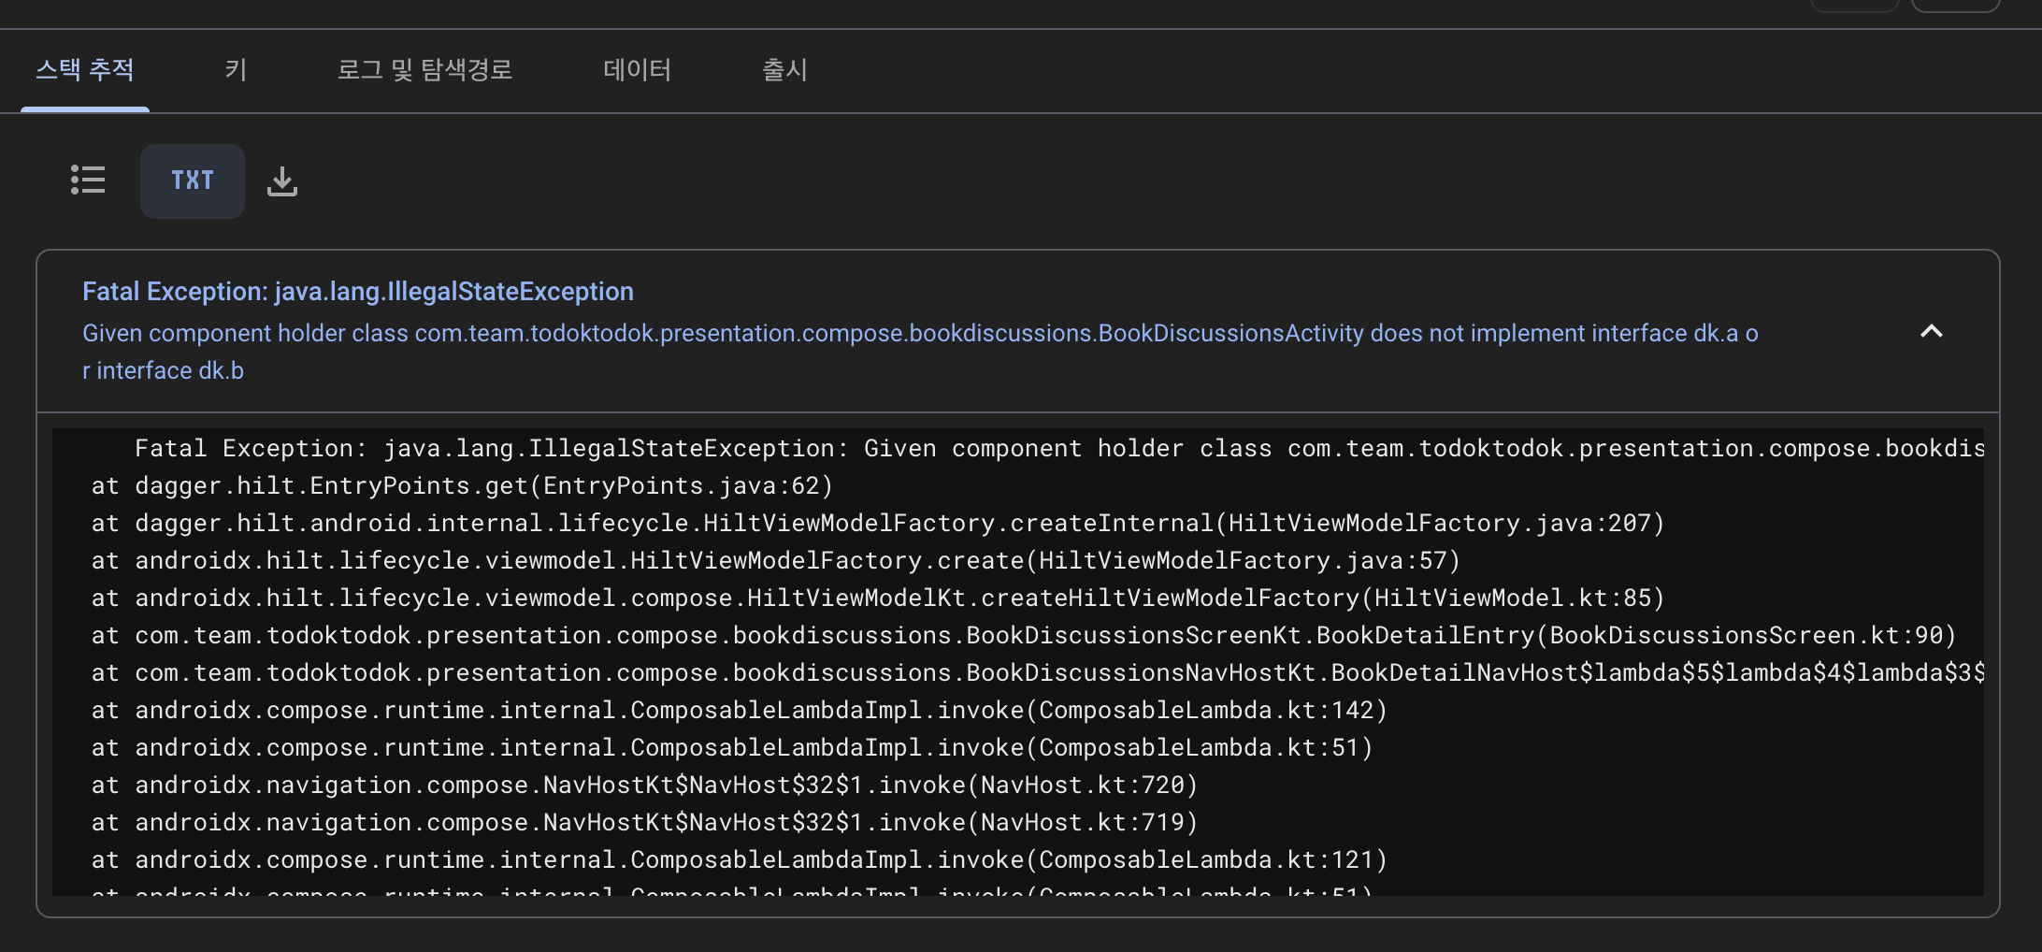Open the 스택 추적 tab

pyautogui.click(x=85, y=70)
